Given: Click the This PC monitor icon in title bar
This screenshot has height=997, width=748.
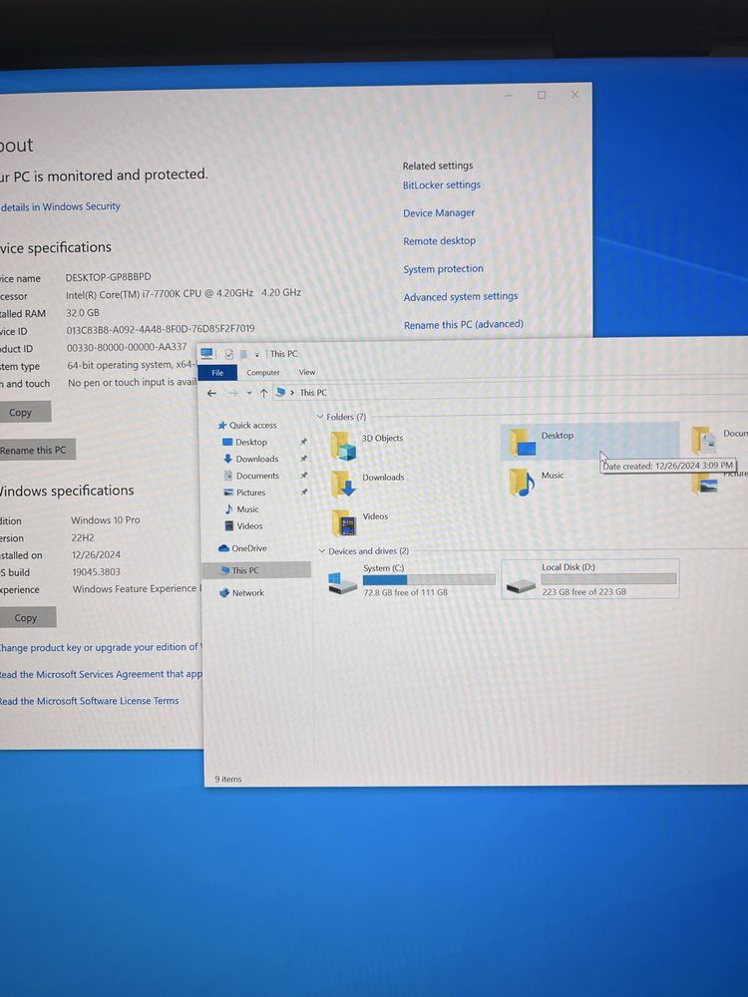Looking at the screenshot, I should coord(206,354).
